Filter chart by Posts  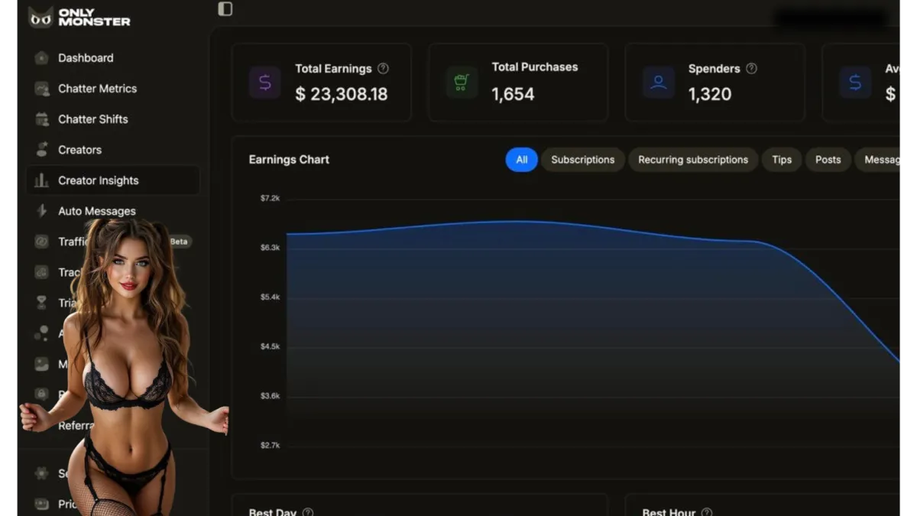point(828,160)
